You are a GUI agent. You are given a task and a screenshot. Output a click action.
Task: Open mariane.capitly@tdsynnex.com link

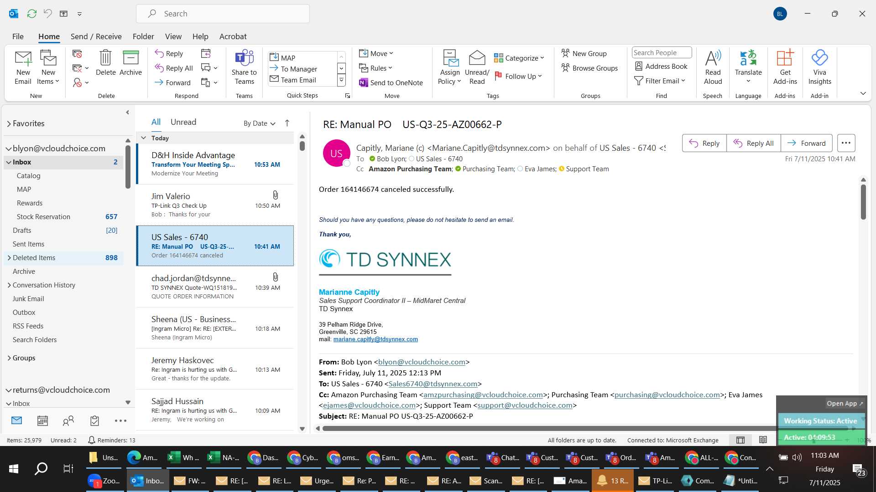tap(375, 339)
